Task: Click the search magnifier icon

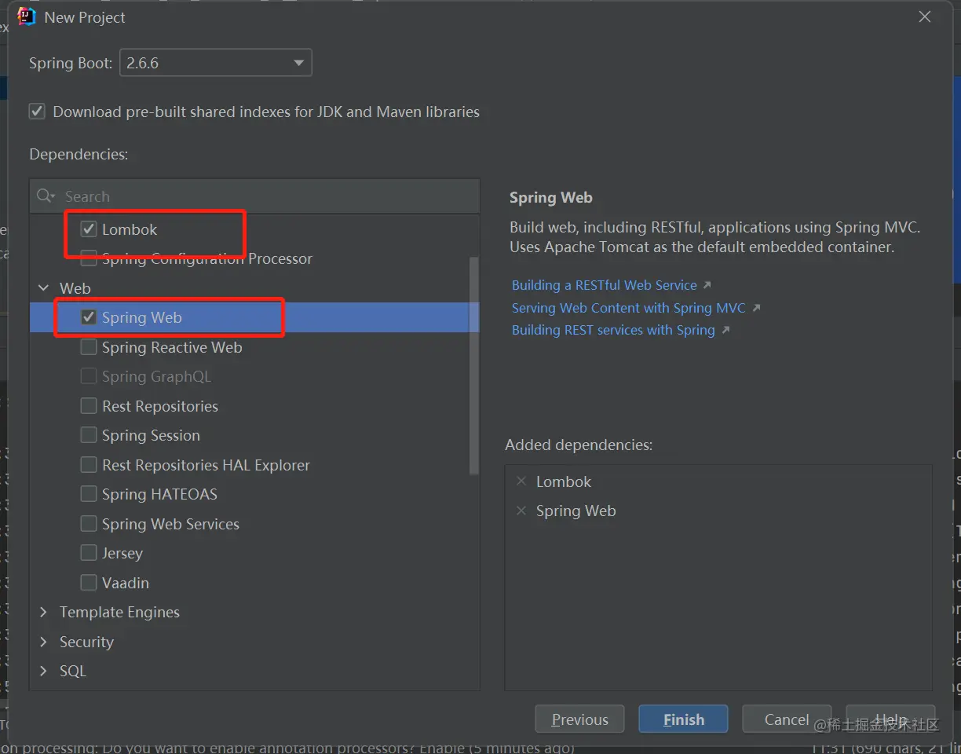Action: pos(46,196)
